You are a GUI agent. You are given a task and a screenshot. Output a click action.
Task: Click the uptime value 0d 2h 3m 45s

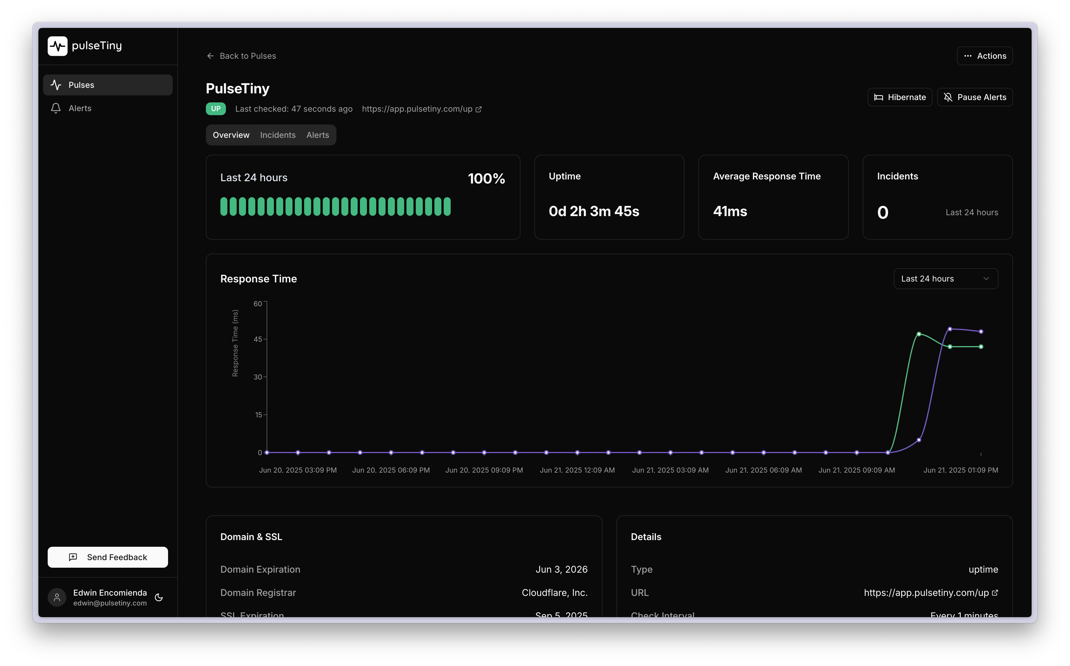coord(594,211)
